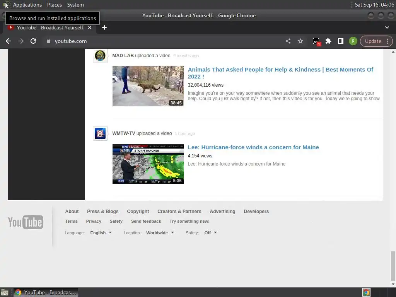This screenshot has height=297, width=396.
Task: Click the 1 hour ago timestamp
Action: pyautogui.click(x=184, y=133)
